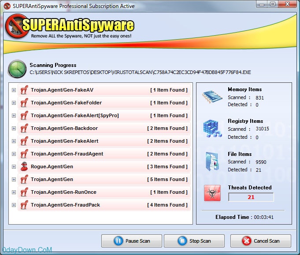Expand the Trojan.Agent/Gen-Backdoor entry
This screenshot has width=300, height=255.
pos(14,128)
